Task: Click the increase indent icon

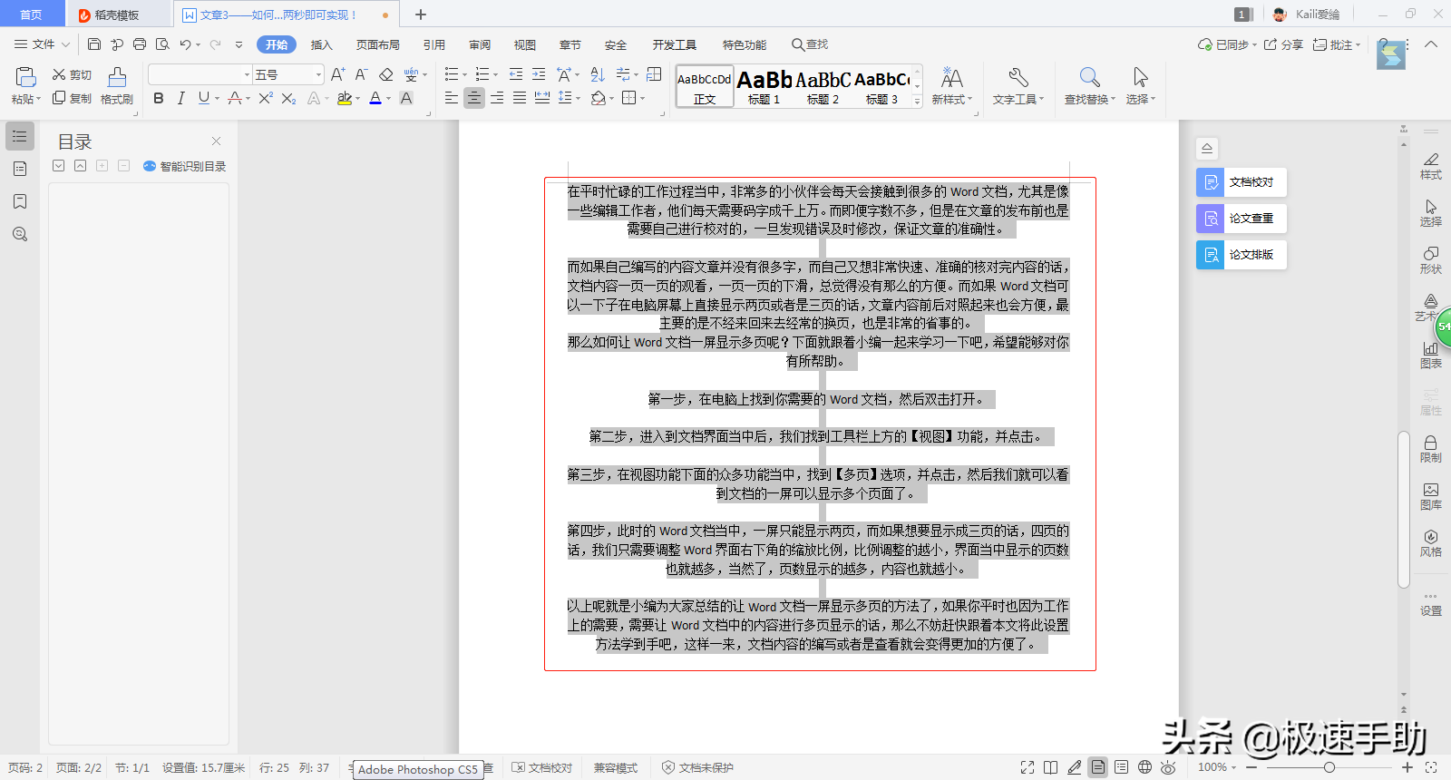Action: (x=539, y=74)
